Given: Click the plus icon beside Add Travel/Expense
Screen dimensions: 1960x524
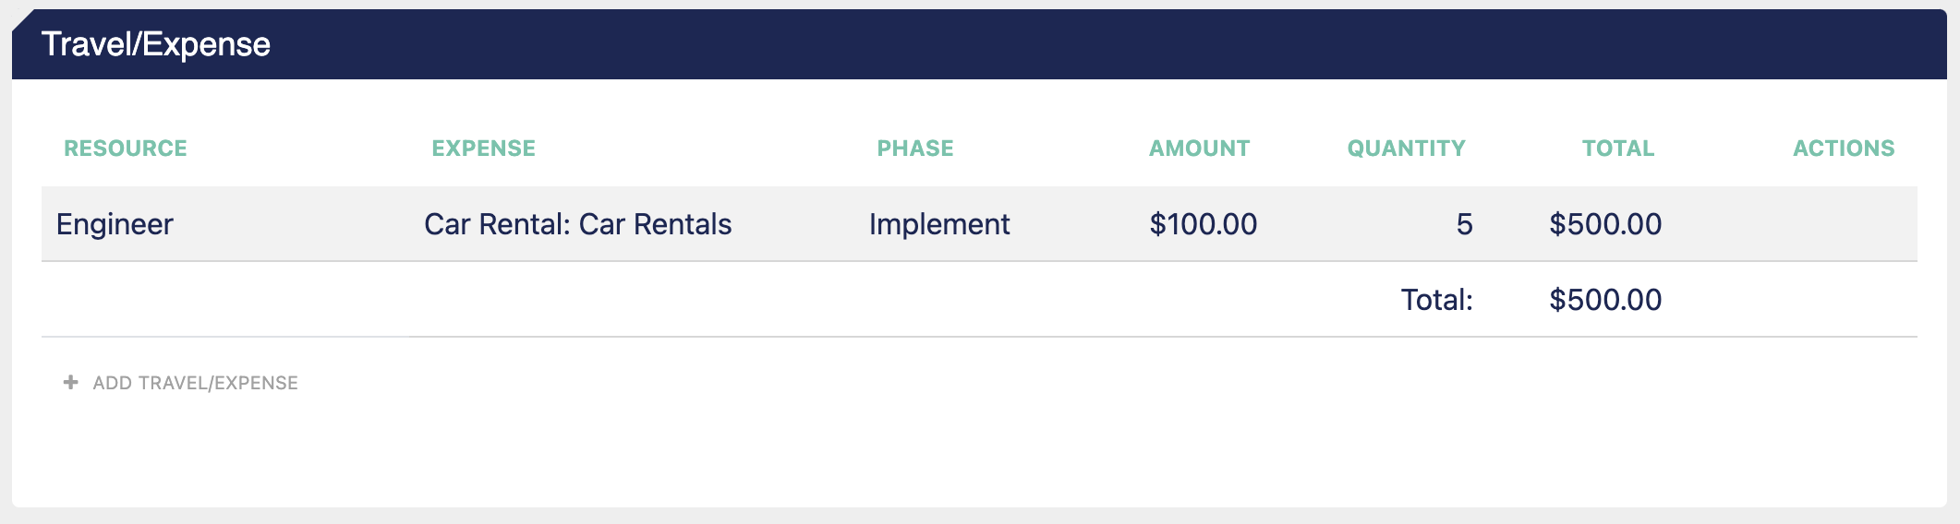Looking at the screenshot, I should [x=70, y=382].
